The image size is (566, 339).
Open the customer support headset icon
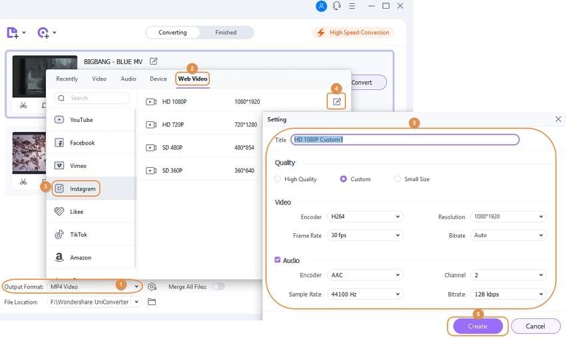pyautogui.click(x=337, y=6)
